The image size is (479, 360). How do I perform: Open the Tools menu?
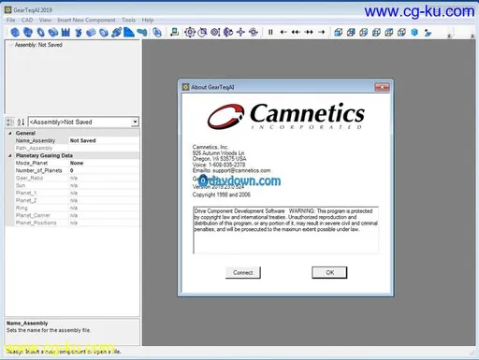click(129, 20)
